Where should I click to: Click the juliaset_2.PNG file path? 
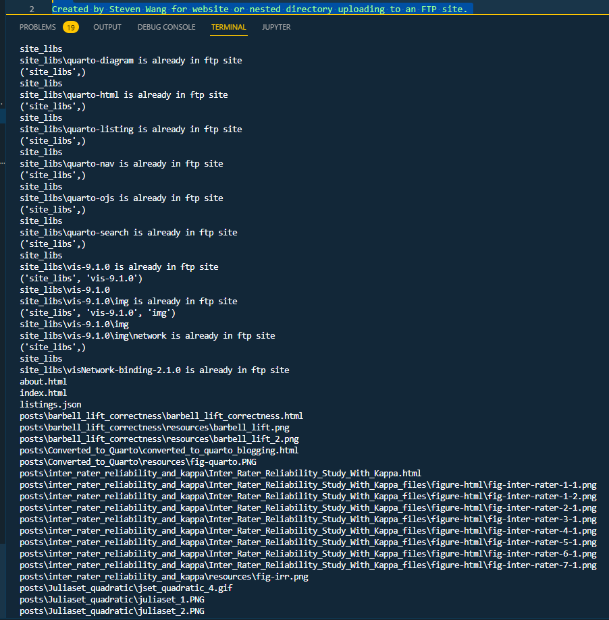point(111,611)
